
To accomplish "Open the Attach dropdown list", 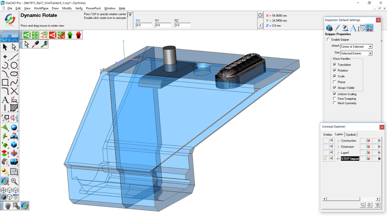I will click(x=370, y=47).
